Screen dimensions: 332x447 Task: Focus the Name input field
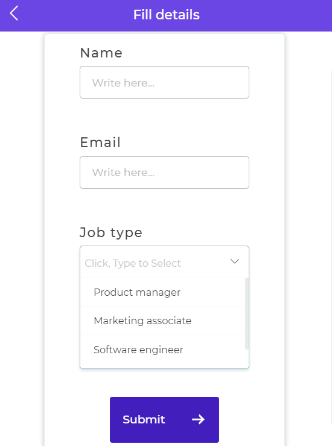[164, 82]
